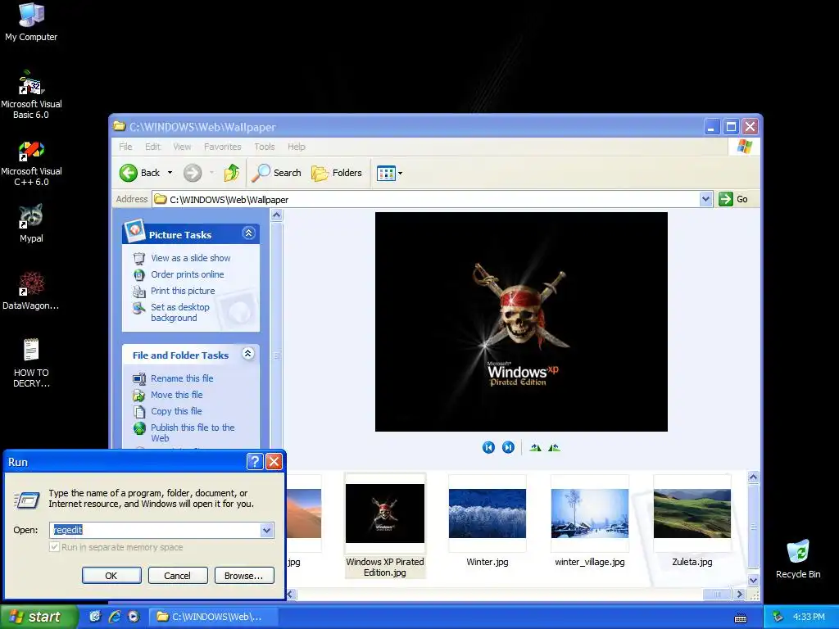The height and width of the screenshot is (629, 839).
Task: Open the Tools menu
Action: coord(265,147)
